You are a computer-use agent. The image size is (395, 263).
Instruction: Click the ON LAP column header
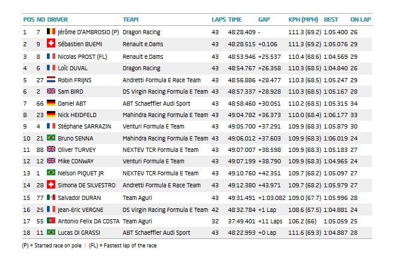click(361, 20)
